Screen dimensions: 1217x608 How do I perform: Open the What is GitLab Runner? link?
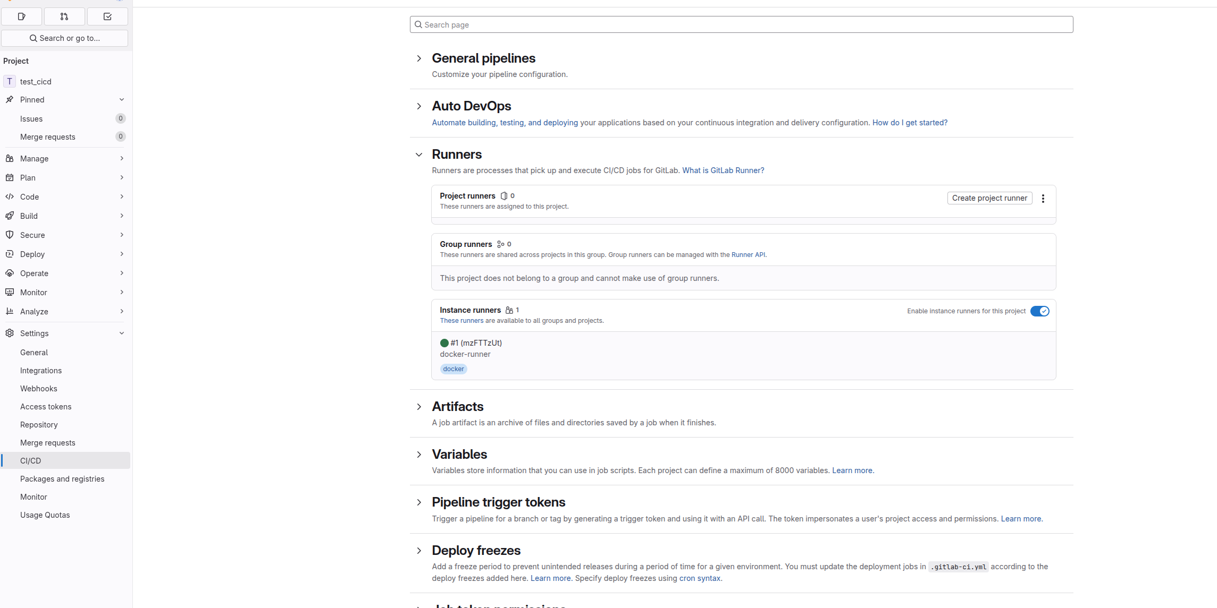click(x=723, y=170)
